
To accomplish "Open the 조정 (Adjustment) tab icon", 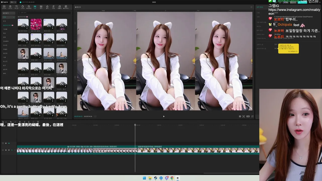I will (53, 7).
